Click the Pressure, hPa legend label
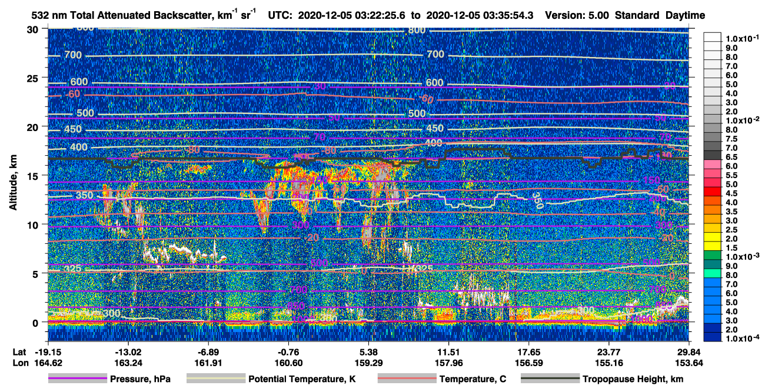Image resolution: width=765 pixels, height=392 pixels. click(x=140, y=379)
